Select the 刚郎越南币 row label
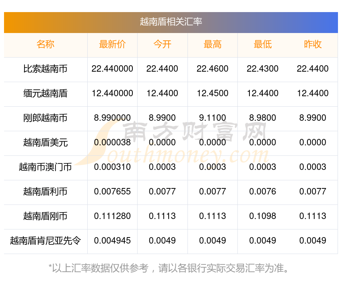This screenshot has width=342, height=281. [45, 118]
